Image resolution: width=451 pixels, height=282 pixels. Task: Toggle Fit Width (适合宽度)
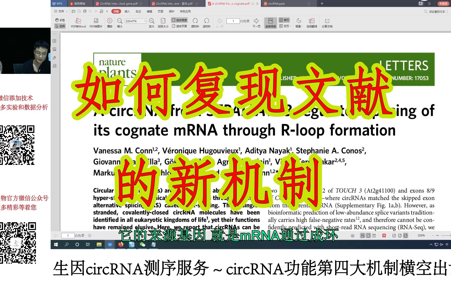[x=179, y=20]
